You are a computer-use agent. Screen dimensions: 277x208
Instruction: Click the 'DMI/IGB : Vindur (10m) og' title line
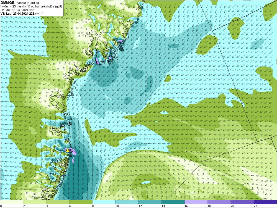click(20, 3)
